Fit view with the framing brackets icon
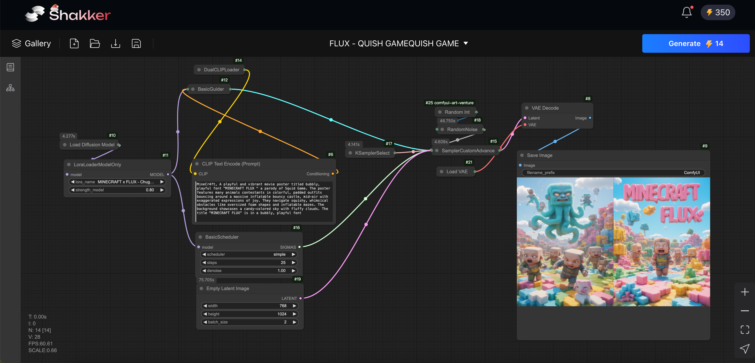The image size is (755, 363). pos(745,329)
